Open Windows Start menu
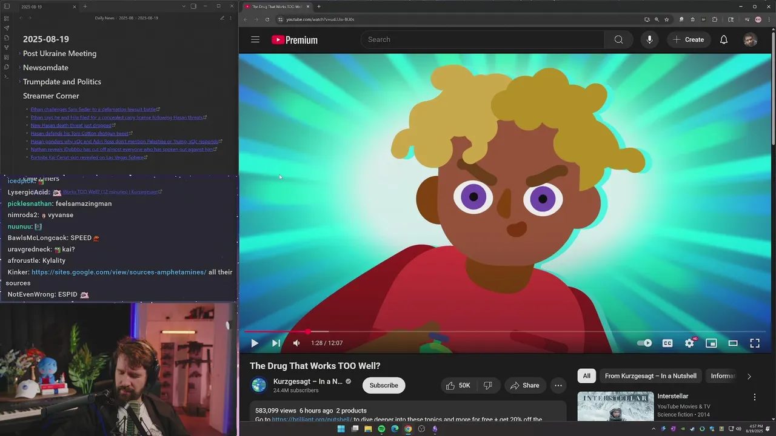 coord(341,429)
